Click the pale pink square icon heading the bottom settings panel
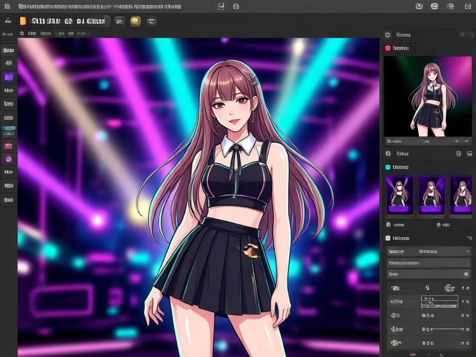 (x=388, y=238)
